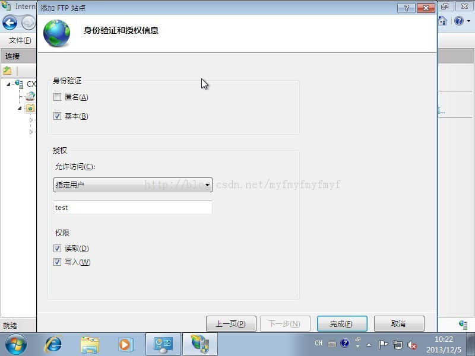Open the 允许访问 user type dropdown
The image size is (475, 356).
[x=207, y=185]
